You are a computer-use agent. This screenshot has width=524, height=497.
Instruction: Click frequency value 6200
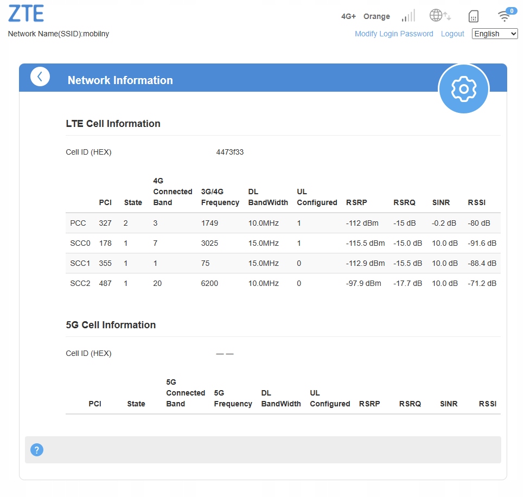pyautogui.click(x=209, y=283)
